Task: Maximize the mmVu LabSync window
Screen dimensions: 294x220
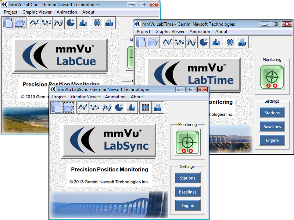Action: [x=191, y=89]
